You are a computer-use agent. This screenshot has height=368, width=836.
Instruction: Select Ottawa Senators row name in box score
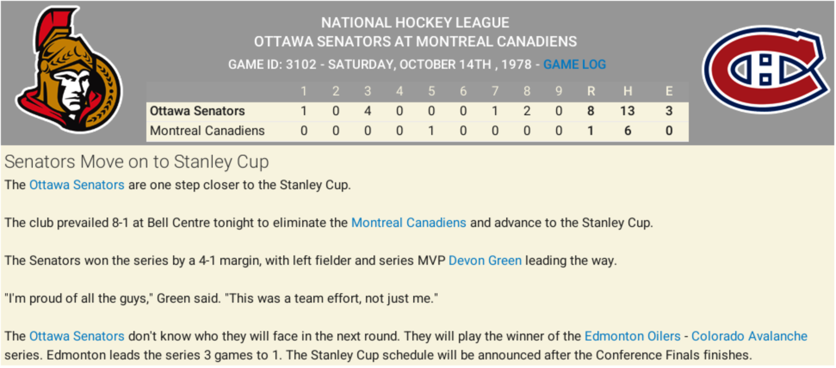coord(197,111)
